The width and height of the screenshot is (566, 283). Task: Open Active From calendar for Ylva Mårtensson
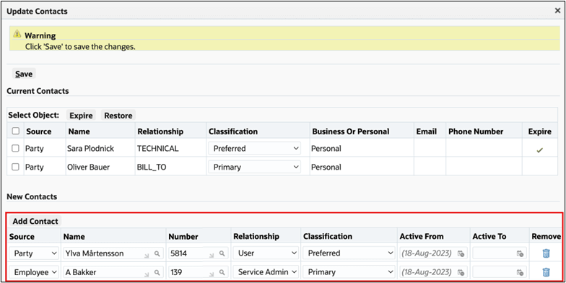coord(461,254)
